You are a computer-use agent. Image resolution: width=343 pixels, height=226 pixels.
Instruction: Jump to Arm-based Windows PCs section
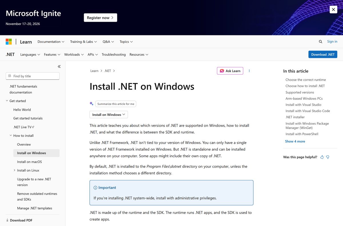(x=304, y=98)
